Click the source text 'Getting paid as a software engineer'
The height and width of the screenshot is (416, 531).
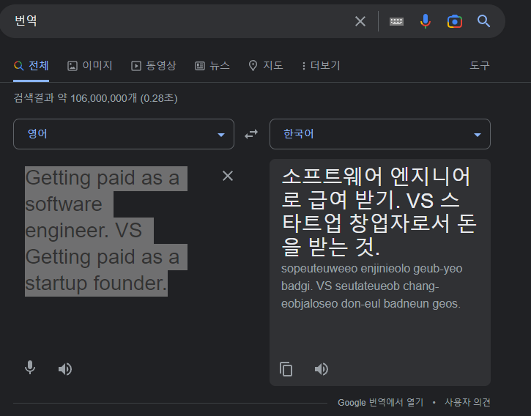tap(103, 204)
